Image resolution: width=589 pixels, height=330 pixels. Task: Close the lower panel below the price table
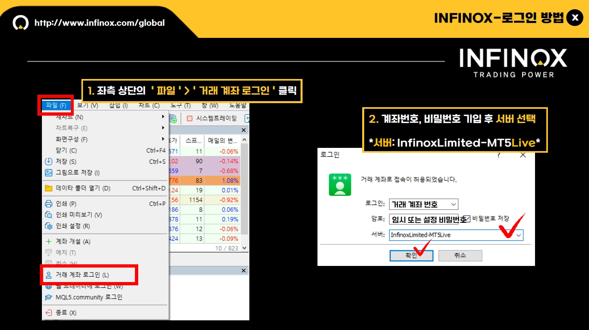click(x=243, y=271)
